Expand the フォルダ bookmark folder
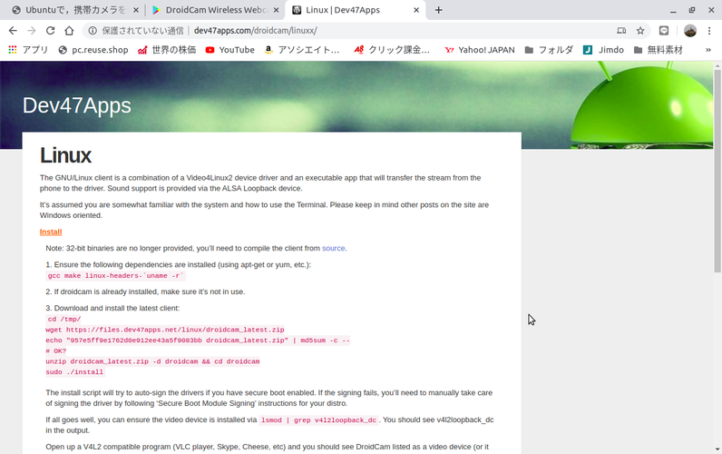Viewport: 722px width, 454px height. coord(549,50)
